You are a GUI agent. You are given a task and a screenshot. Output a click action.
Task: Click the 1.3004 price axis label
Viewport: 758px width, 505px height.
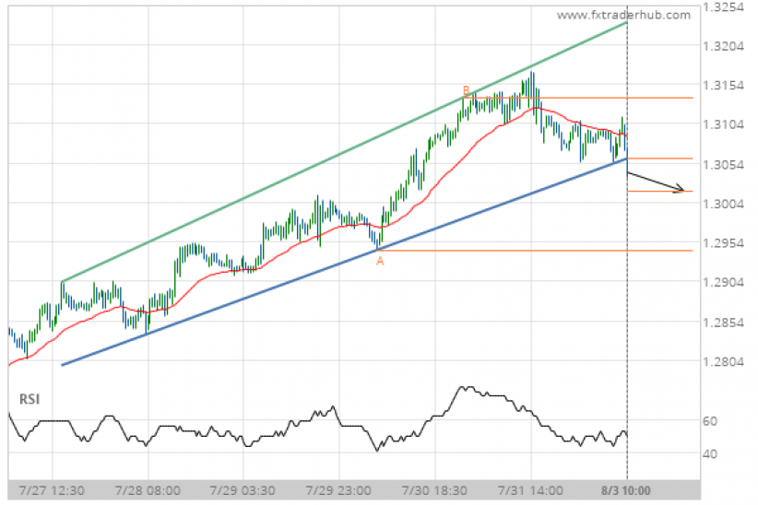pos(723,204)
